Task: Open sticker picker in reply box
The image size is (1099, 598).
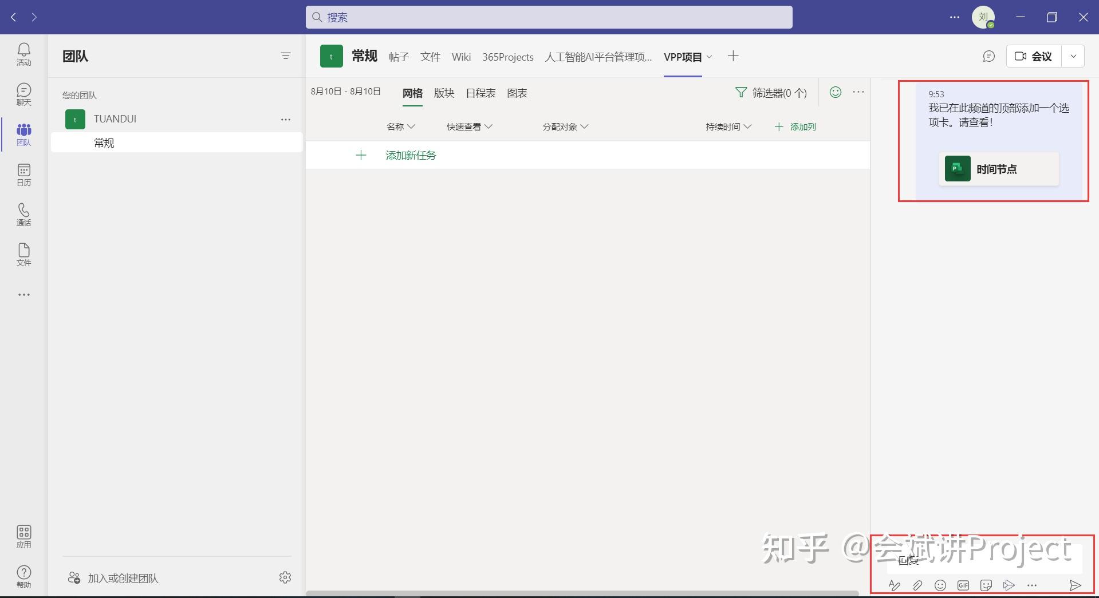Action: coord(986,585)
